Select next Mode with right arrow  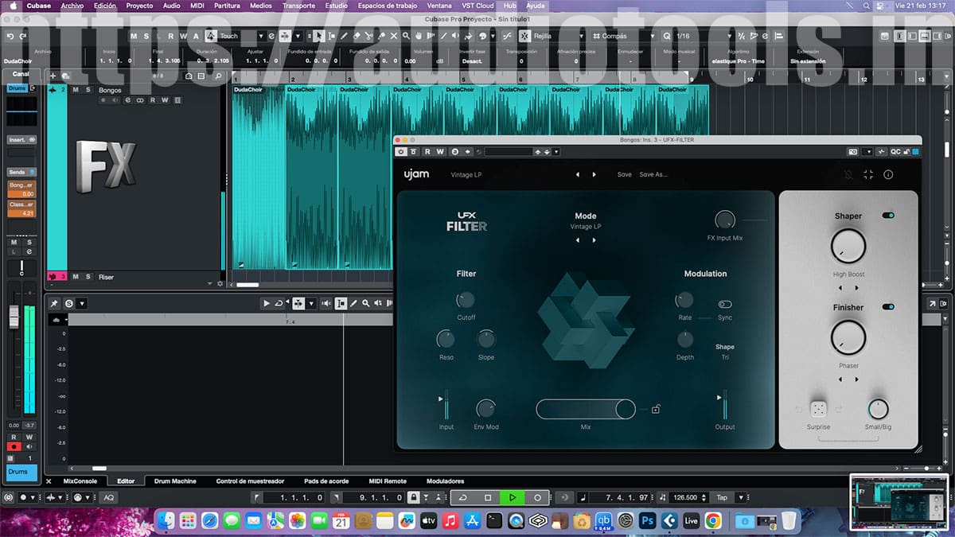coord(594,239)
